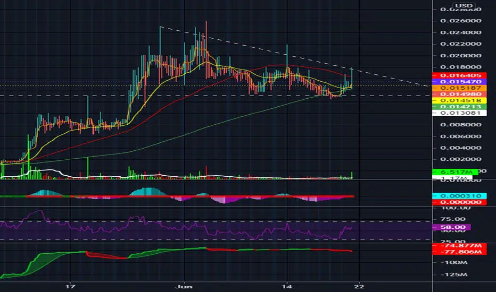
Task: Click the 0.006000 price axis label
Action: tap(461, 136)
